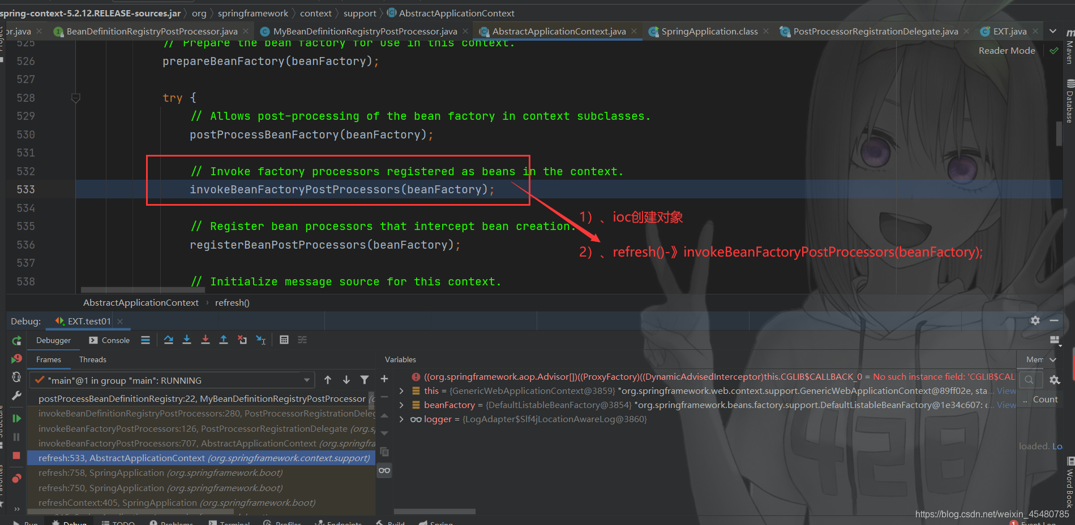Expand the logger variable node
Screen dimensions: 1075x525
(401, 419)
